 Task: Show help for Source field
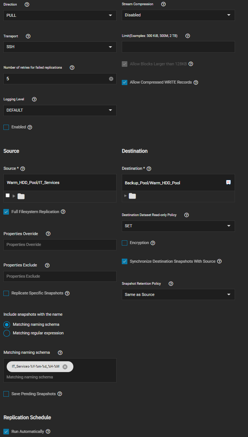point(23,169)
